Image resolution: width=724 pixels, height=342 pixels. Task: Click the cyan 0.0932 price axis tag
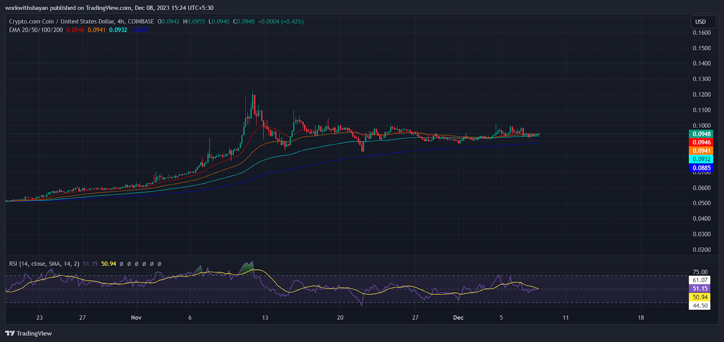click(701, 159)
